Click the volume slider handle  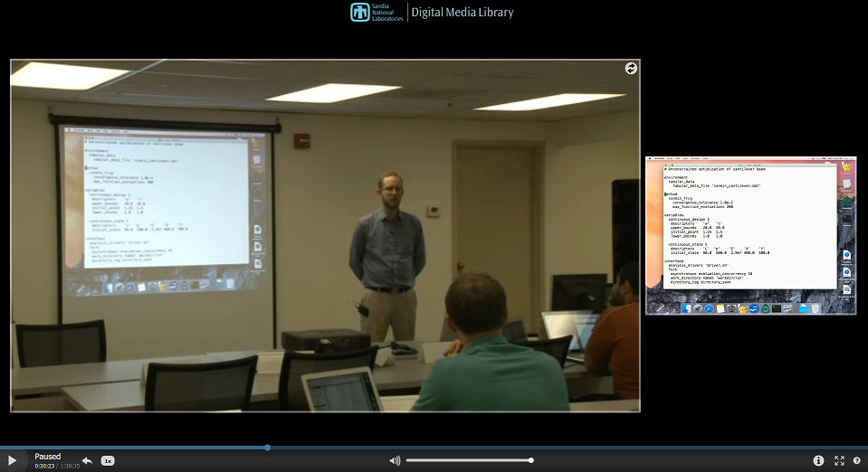click(x=531, y=460)
